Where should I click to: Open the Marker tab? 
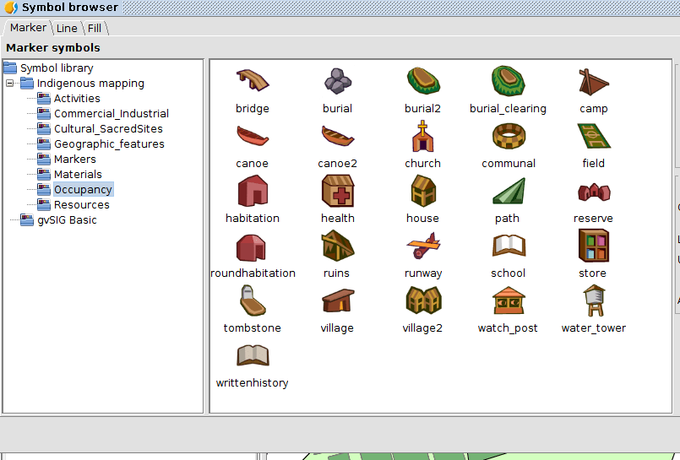tap(28, 28)
